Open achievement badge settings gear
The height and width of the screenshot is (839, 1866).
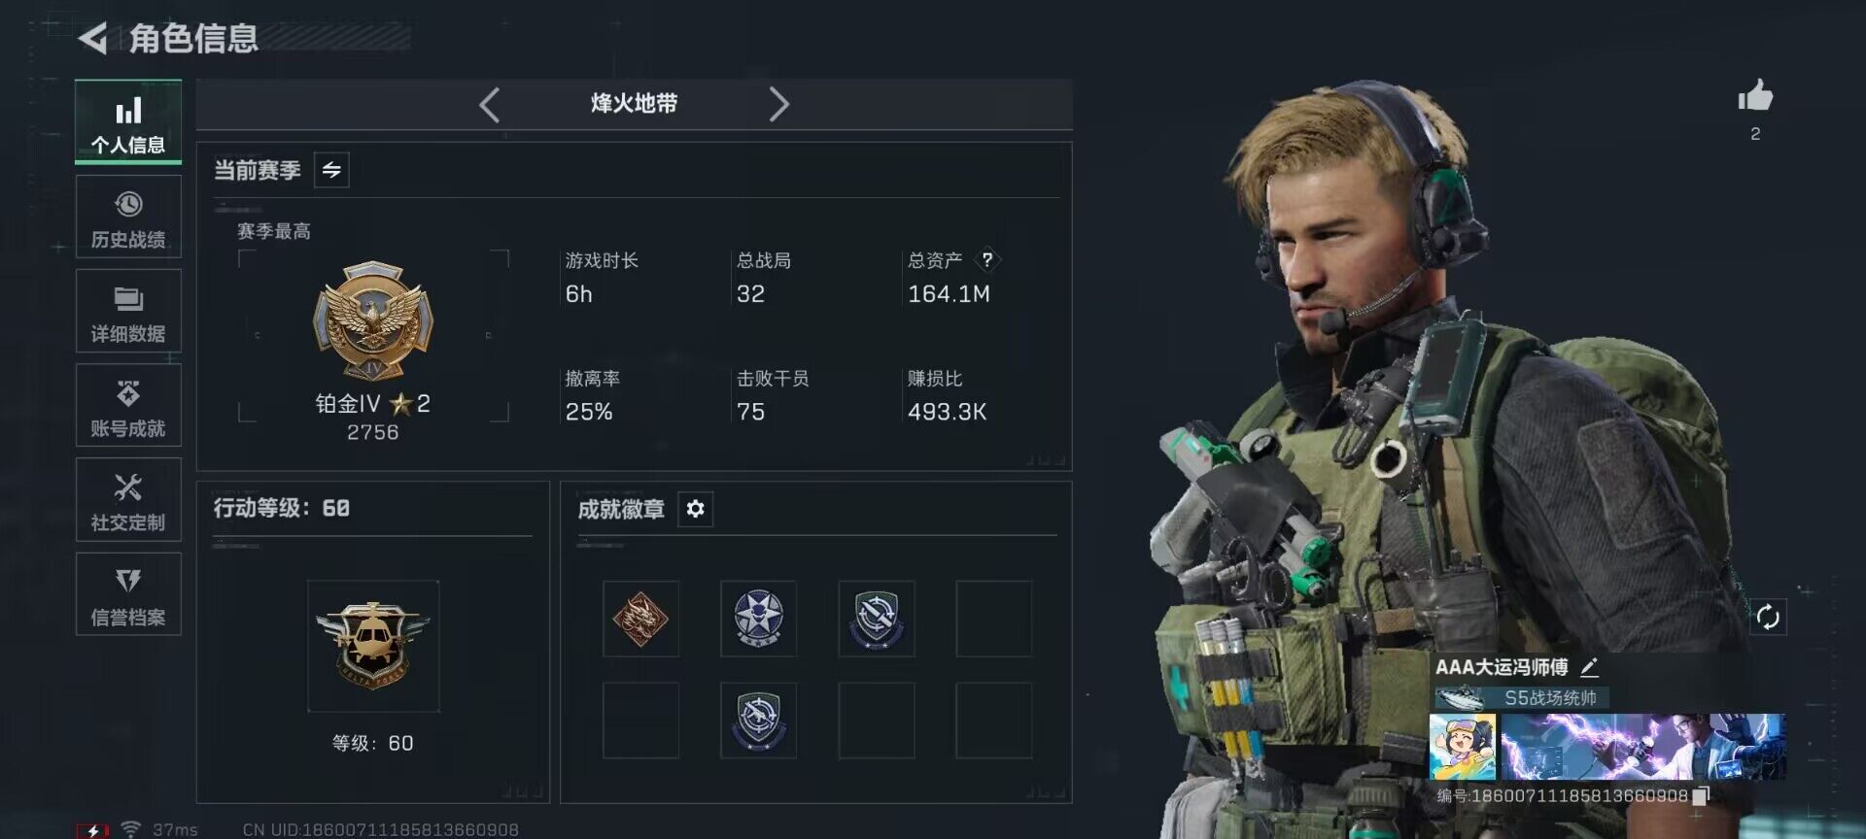tap(695, 509)
